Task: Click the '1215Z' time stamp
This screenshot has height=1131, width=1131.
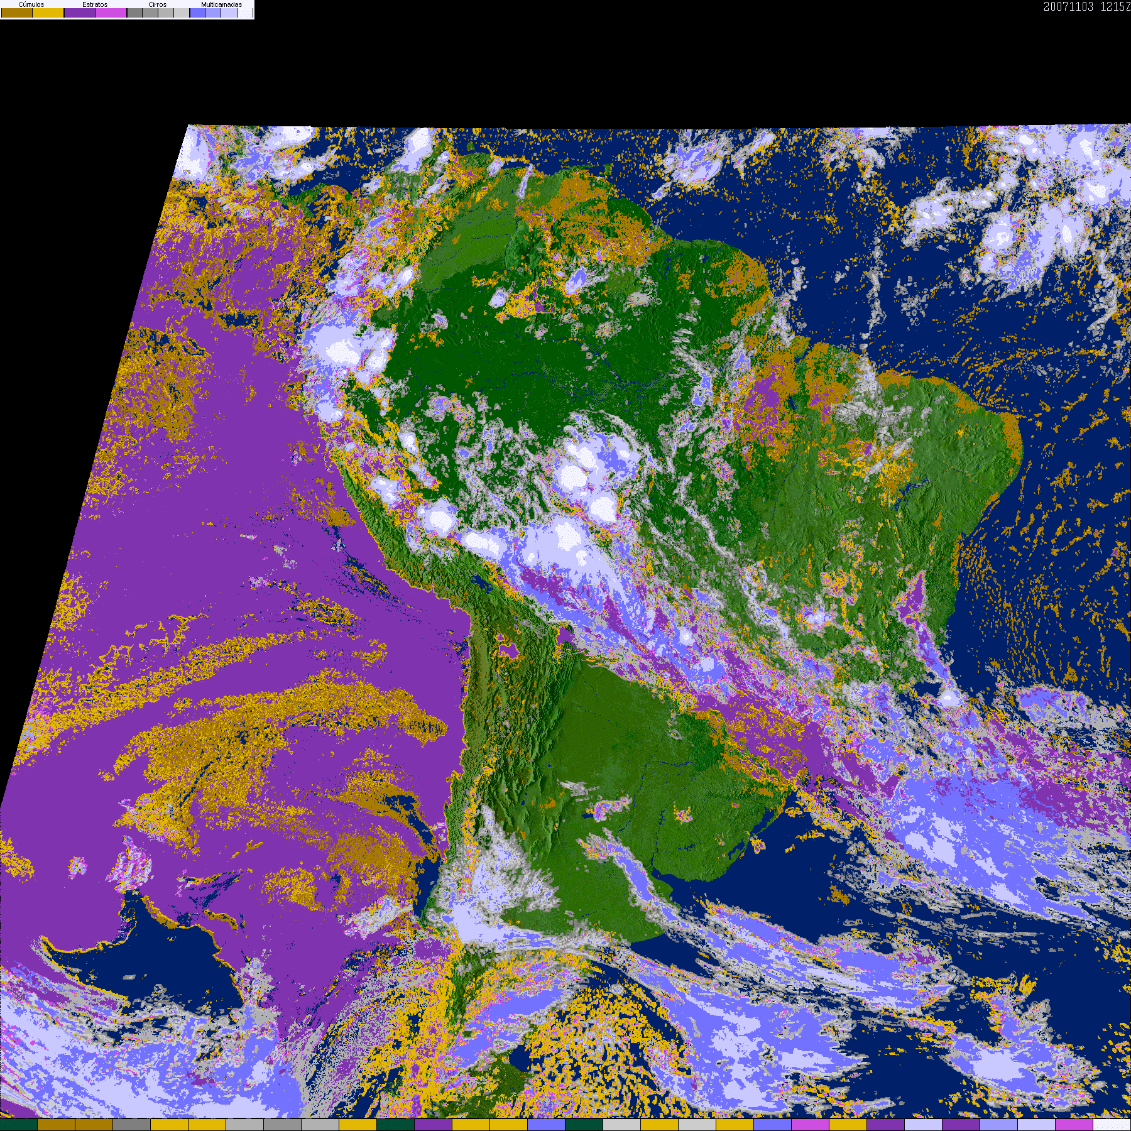Action: tap(1116, 6)
